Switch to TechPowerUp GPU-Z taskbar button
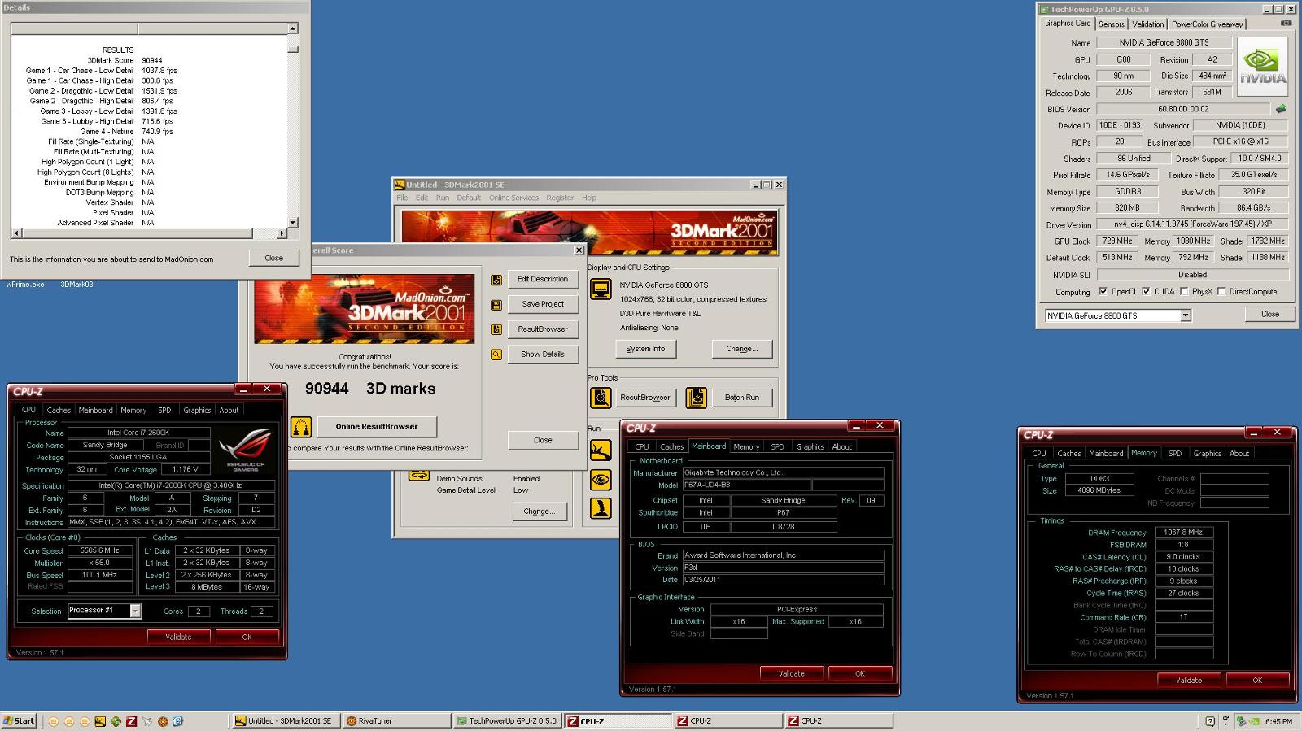 [506, 721]
